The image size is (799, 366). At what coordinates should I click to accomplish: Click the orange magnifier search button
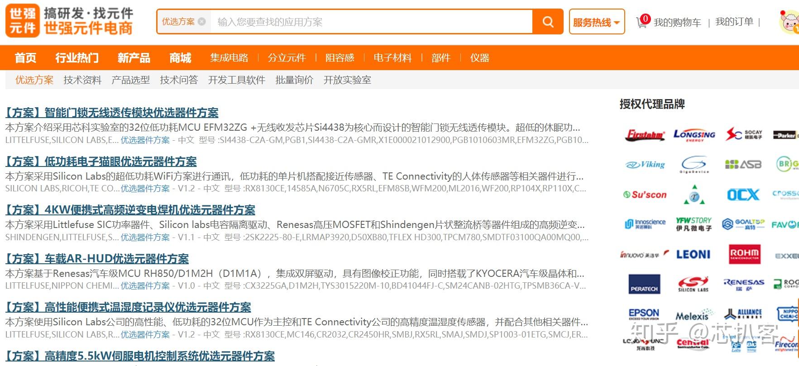(x=548, y=22)
